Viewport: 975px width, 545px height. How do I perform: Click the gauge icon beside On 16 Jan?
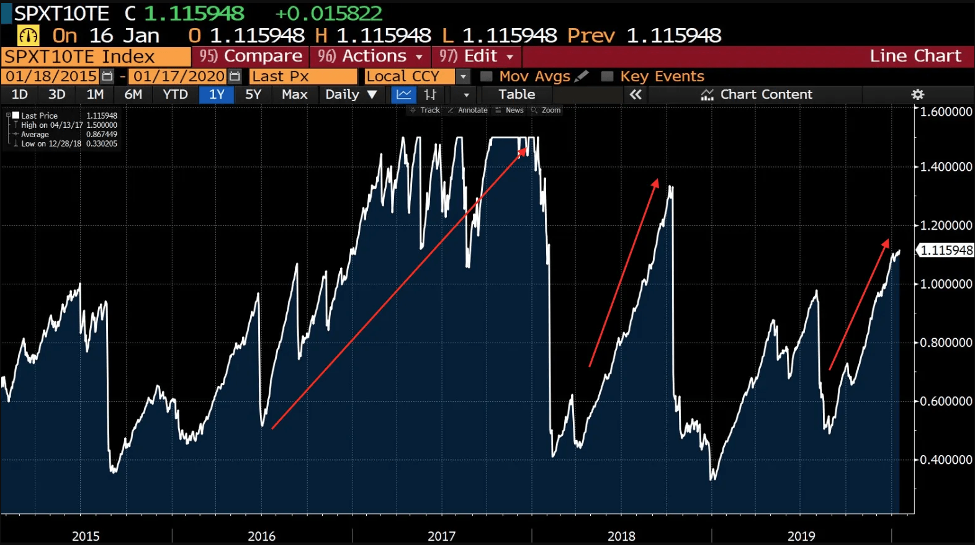[28, 35]
